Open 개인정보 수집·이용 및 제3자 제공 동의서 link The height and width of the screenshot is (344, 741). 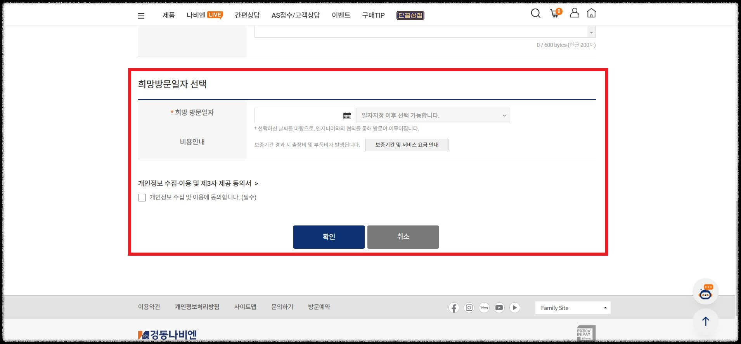click(x=198, y=183)
